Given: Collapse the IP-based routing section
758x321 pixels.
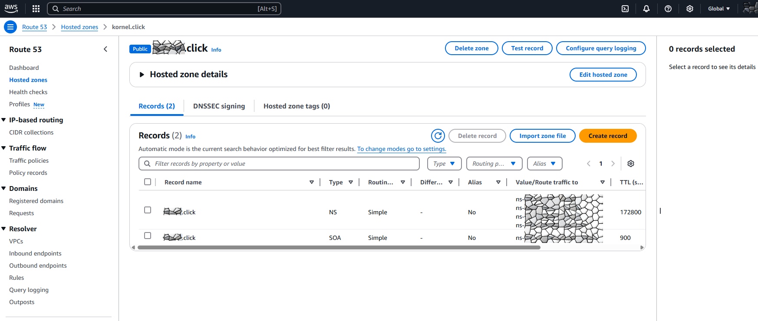Looking at the screenshot, I should (3, 120).
